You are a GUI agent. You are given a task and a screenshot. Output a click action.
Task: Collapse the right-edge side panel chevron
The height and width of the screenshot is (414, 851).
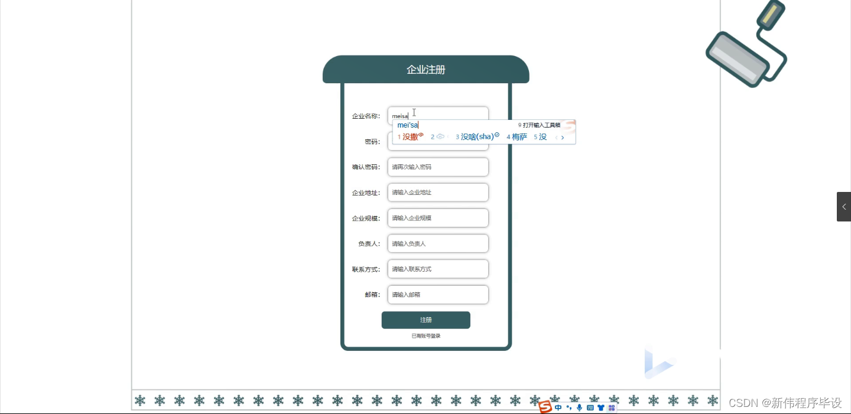point(844,207)
